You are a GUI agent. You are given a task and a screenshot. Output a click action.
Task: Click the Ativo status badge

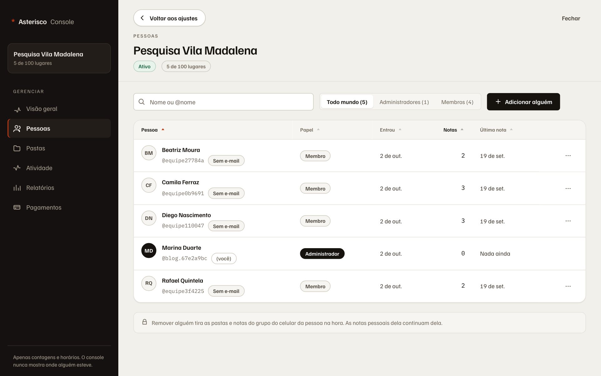point(144,66)
